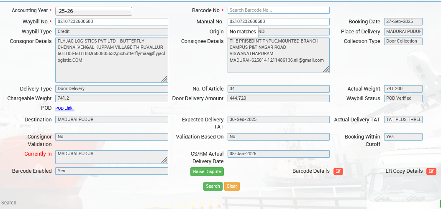Open the POD Link
441x209 pixels.
(65, 108)
